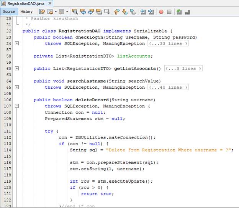Open the Forward history dropdown arrow

point(67,12)
